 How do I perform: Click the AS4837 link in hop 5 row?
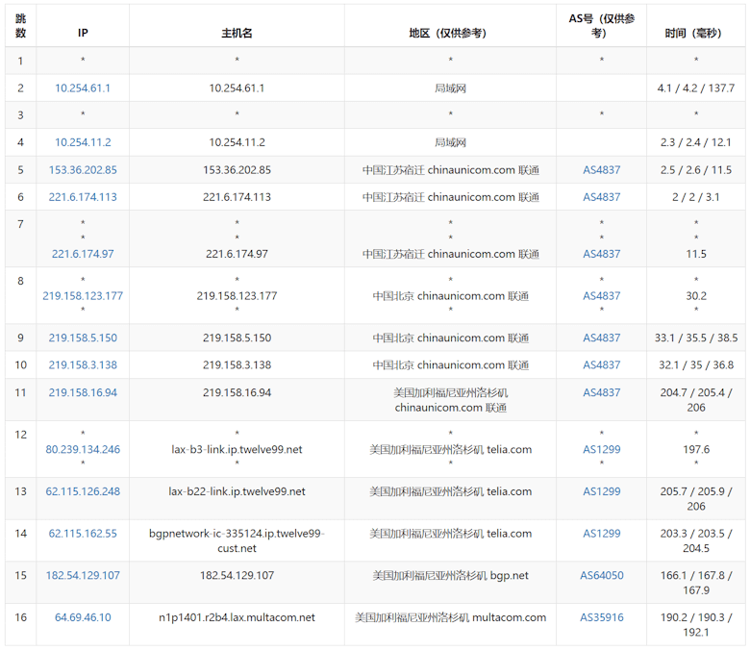(601, 170)
